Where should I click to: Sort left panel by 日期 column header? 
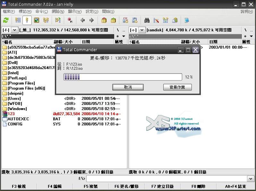(x=97, y=42)
